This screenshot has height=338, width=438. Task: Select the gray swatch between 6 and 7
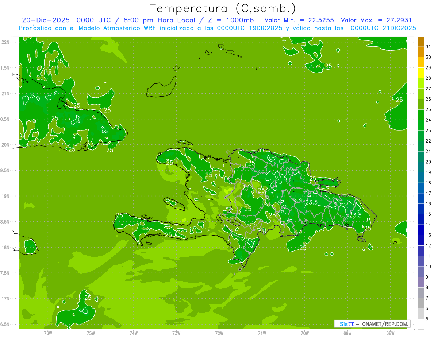click(421, 303)
